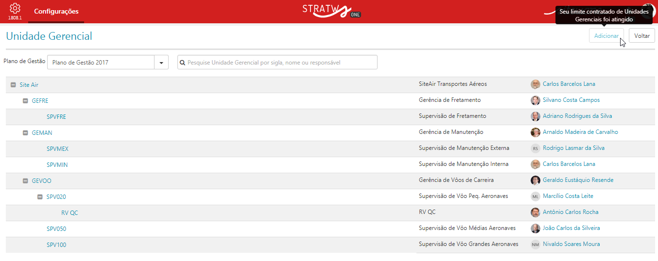658x261 pixels.
Task: Click Carlos Barcelos Lana avatar in SPVMIN row
Action: (535, 164)
